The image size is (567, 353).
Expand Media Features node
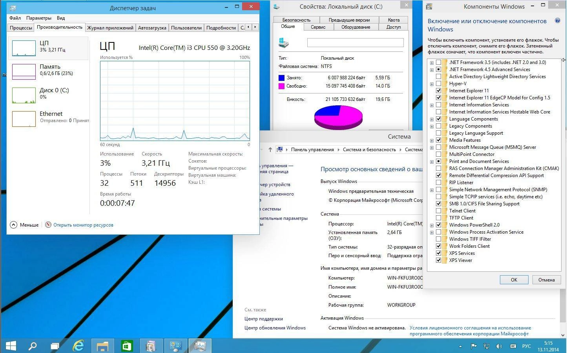coord(432,141)
